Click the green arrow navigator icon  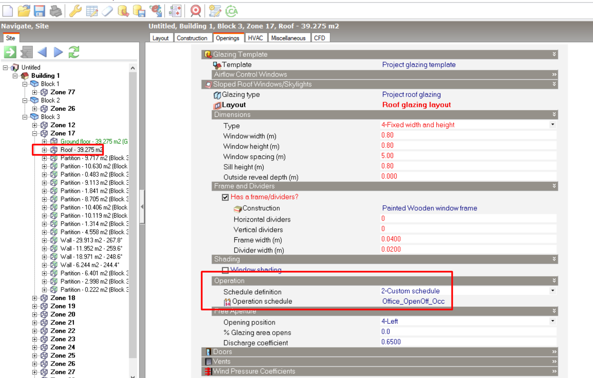pyautogui.click(x=10, y=52)
